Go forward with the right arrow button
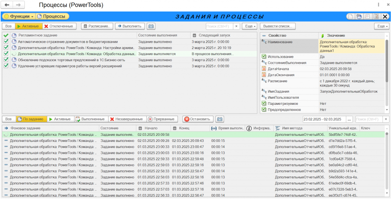Image resolution: width=391 pixels, height=199 pixels. point(18,5)
